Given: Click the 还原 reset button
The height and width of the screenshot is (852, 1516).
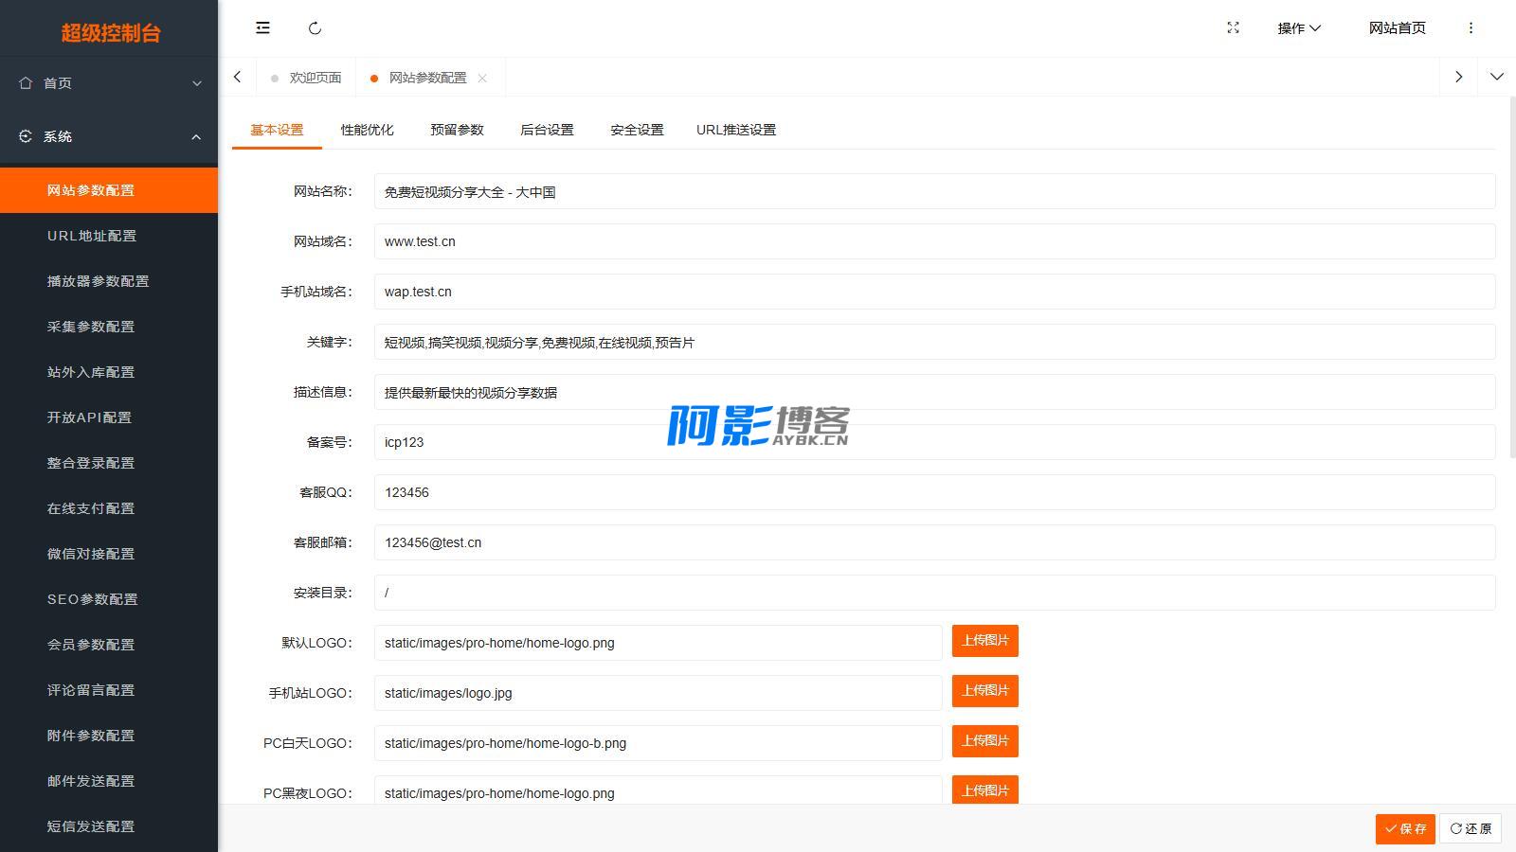Looking at the screenshot, I should click(1470, 828).
